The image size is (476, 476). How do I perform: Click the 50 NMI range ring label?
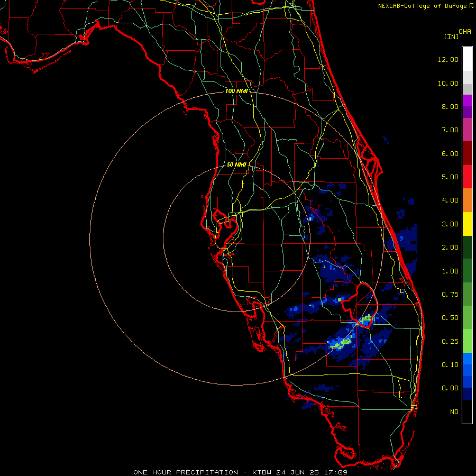(x=236, y=164)
